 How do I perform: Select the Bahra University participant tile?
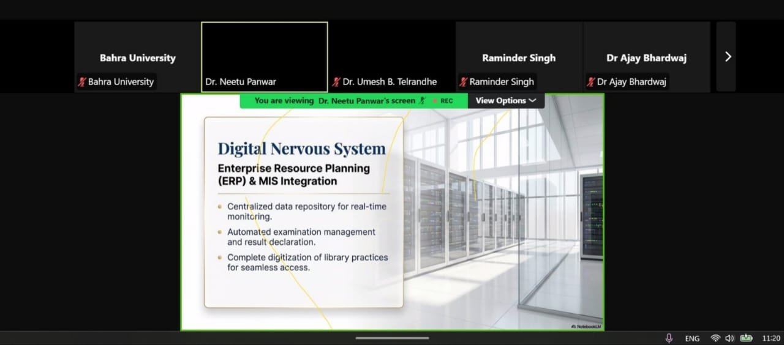[x=137, y=57]
